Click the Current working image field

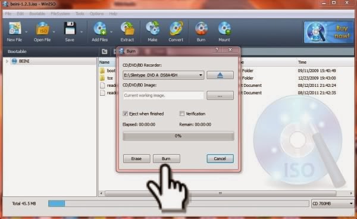(164, 96)
